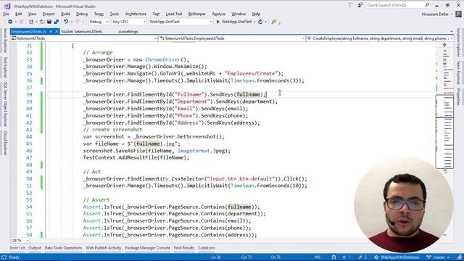
Task: Save the current file with Save icon
Action: click(49, 22)
